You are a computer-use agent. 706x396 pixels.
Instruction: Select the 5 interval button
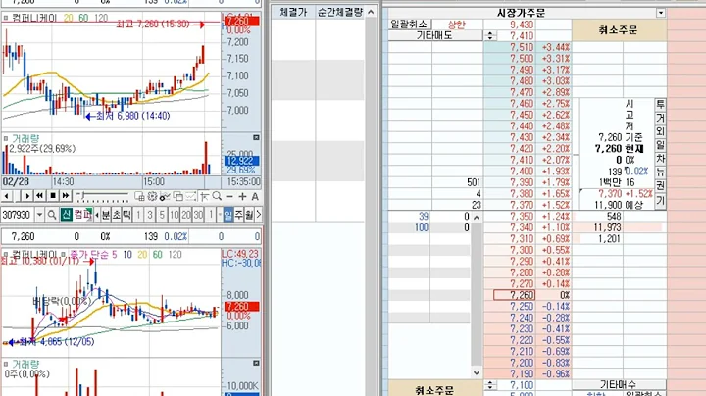coord(162,215)
